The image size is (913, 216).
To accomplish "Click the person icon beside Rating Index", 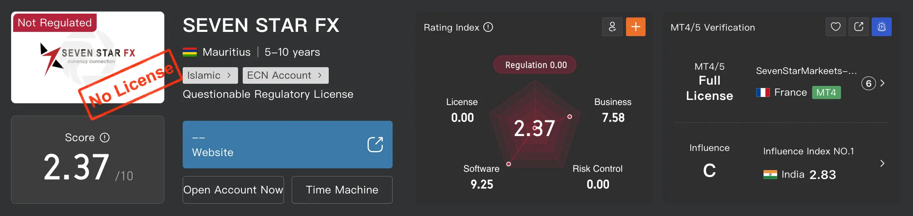I will (612, 27).
